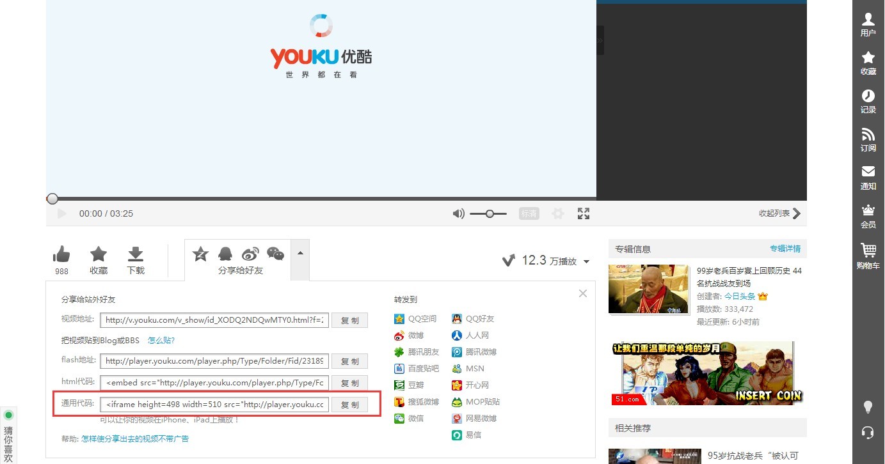
Task: Adjust the volume slider
Action: pos(488,213)
